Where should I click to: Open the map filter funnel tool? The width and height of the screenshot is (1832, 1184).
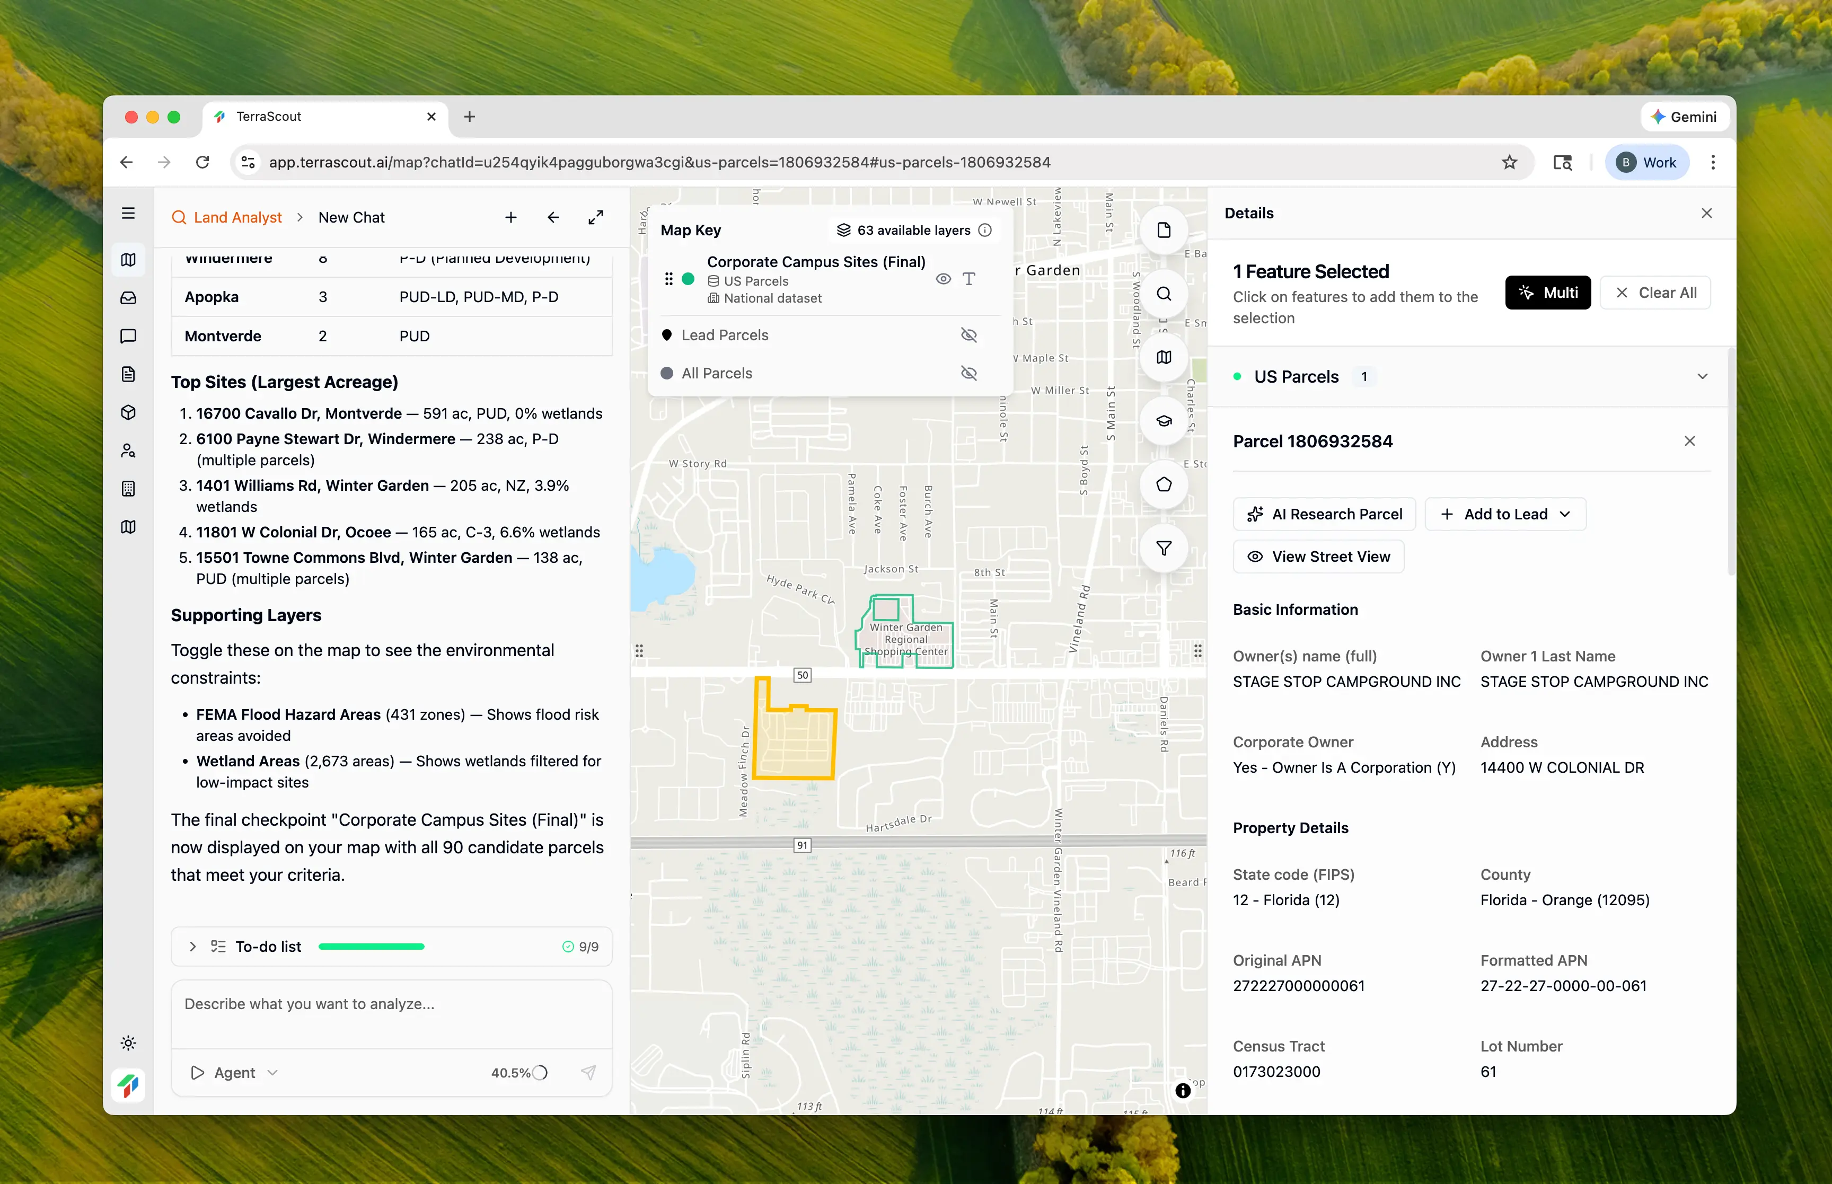(x=1163, y=548)
